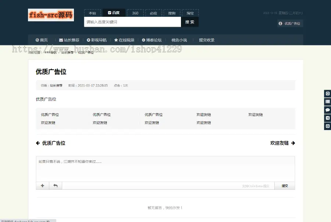This screenshot has width=331, height=222.
Task: Switch search engine to 360
Action: click(135, 13)
